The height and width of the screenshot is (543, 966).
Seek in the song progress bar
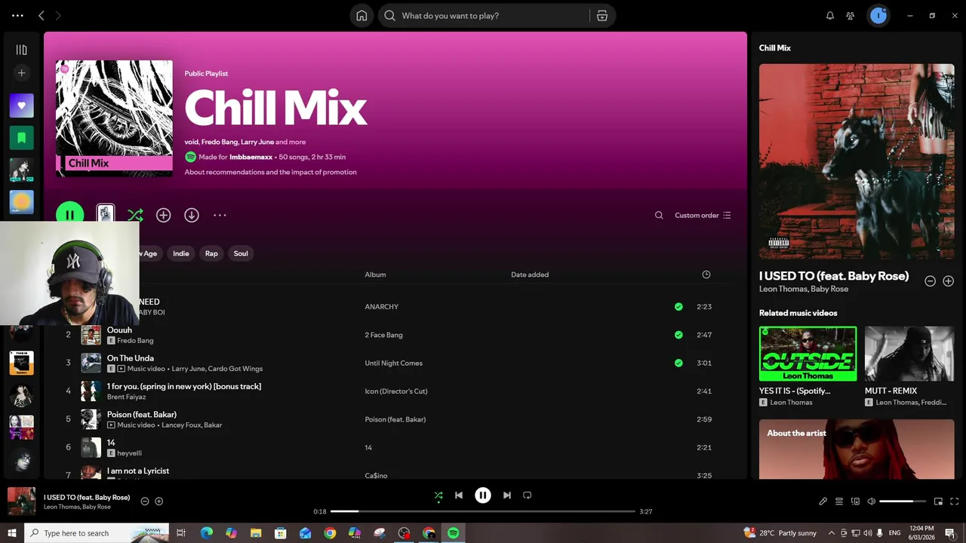(483, 511)
